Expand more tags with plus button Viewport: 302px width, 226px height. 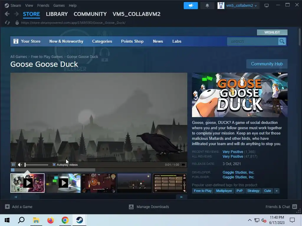(x=277, y=191)
